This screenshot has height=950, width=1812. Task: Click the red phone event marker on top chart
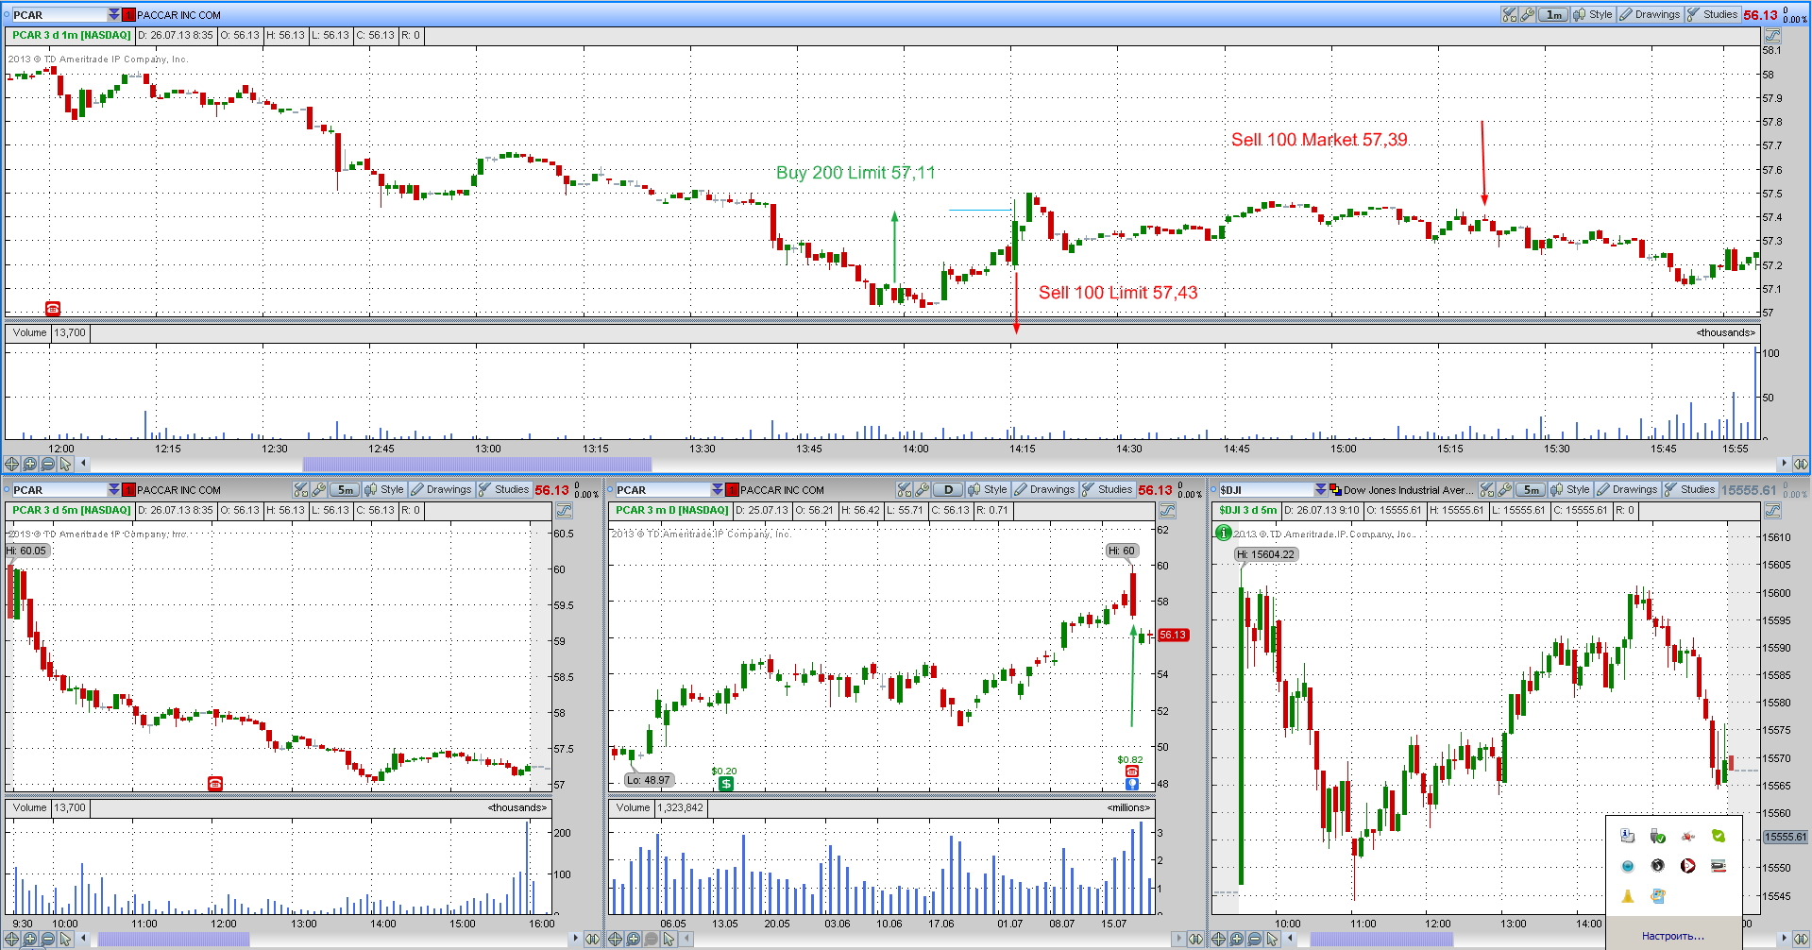[53, 309]
